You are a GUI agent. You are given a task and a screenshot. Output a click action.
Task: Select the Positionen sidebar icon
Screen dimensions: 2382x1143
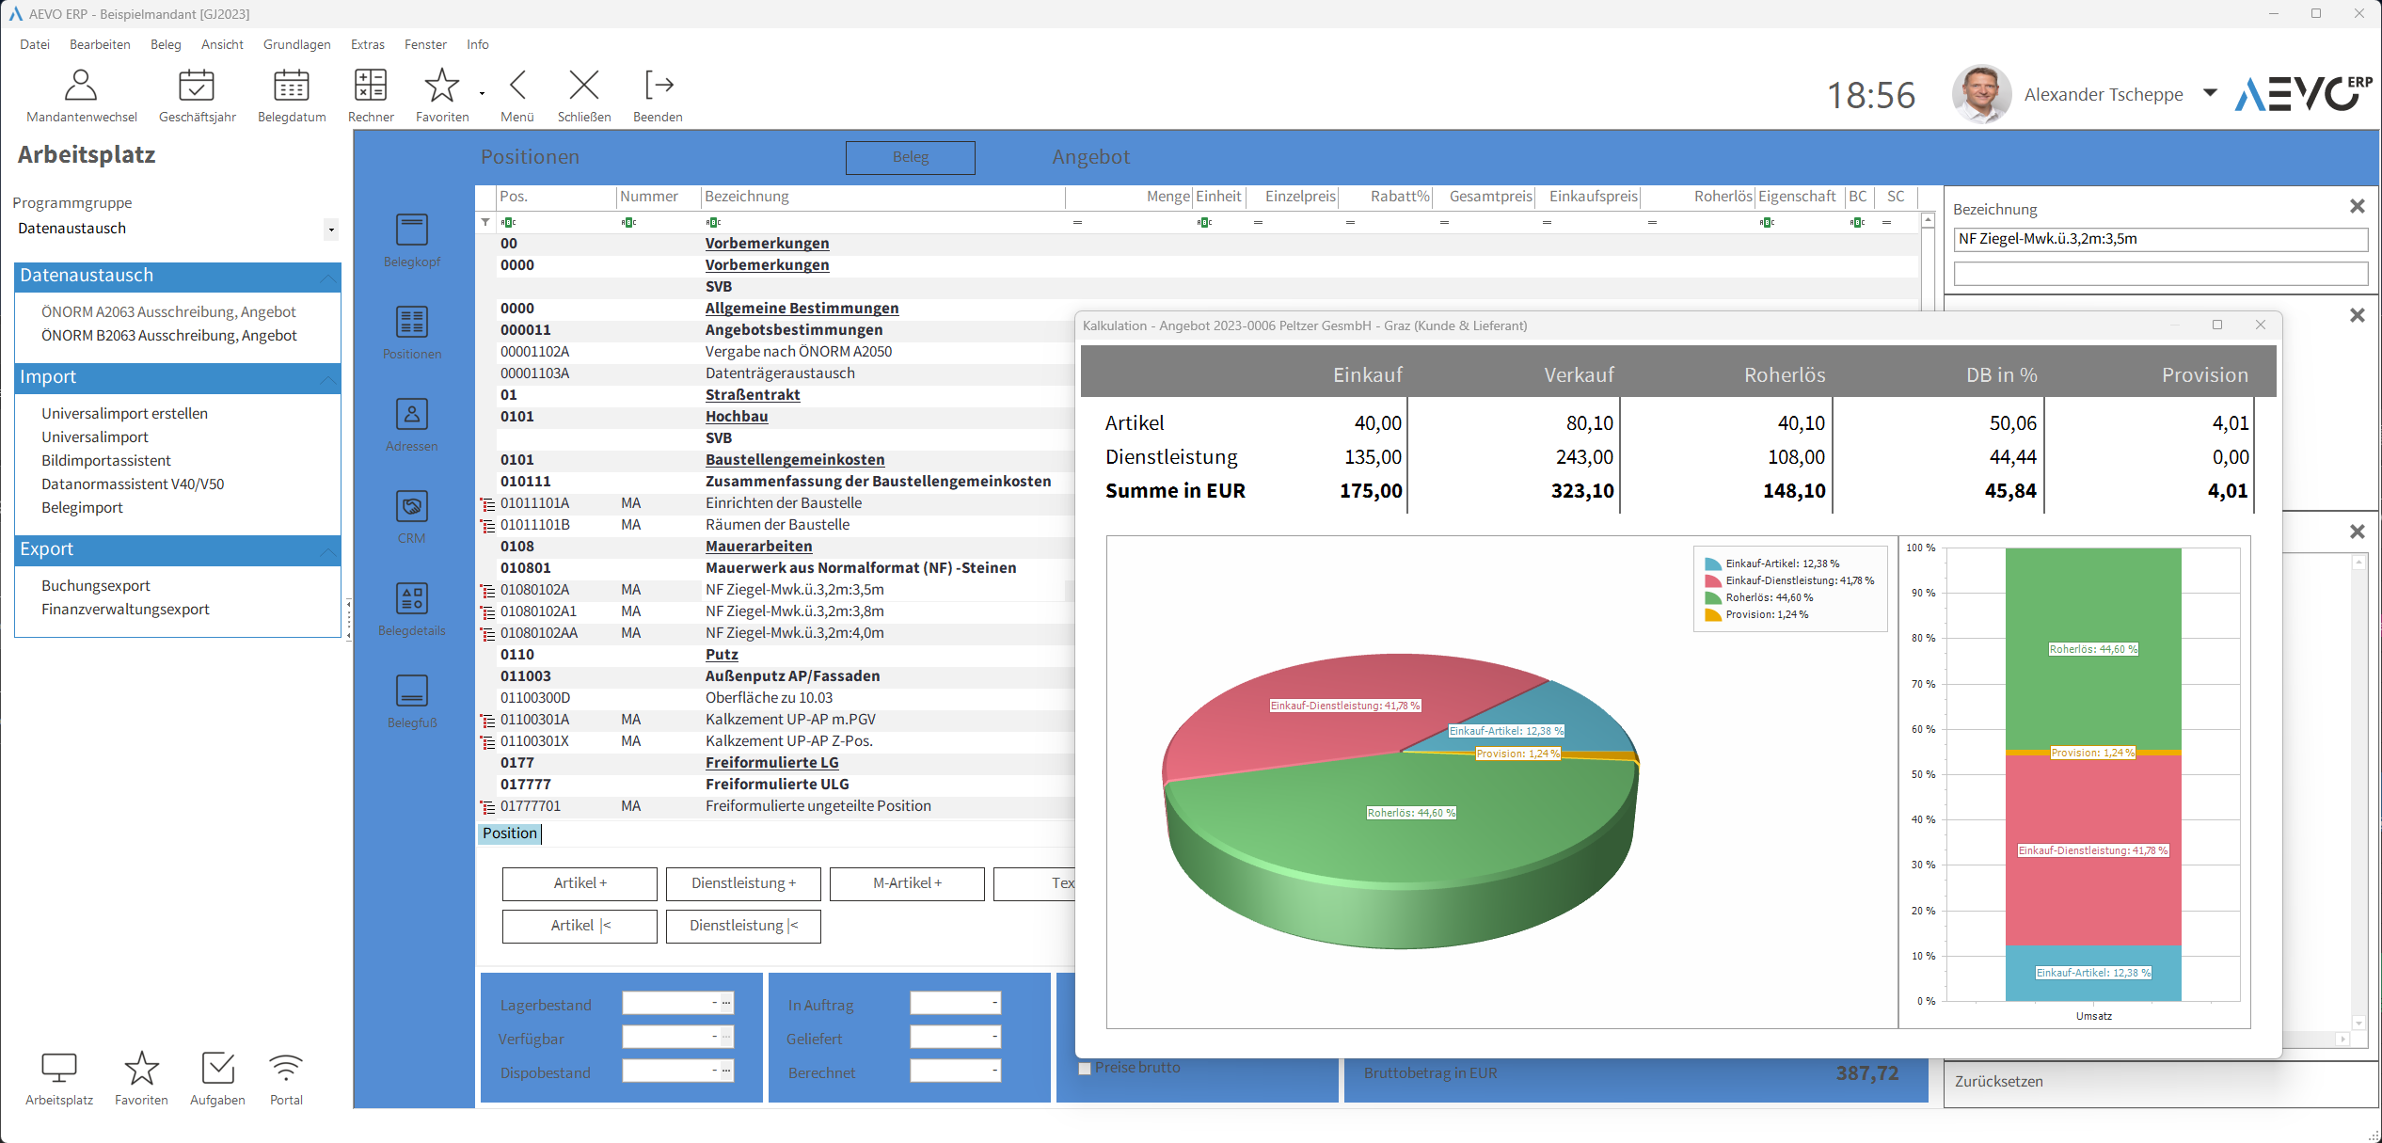click(412, 322)
